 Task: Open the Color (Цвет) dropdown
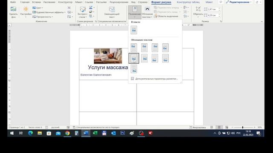coord(38,8)
